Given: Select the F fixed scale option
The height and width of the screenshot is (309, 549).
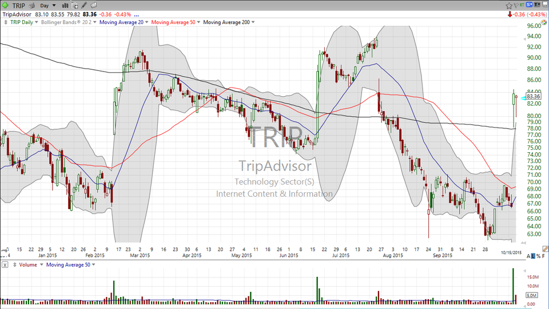Looking at the screenshot, I should pos(544,256).
